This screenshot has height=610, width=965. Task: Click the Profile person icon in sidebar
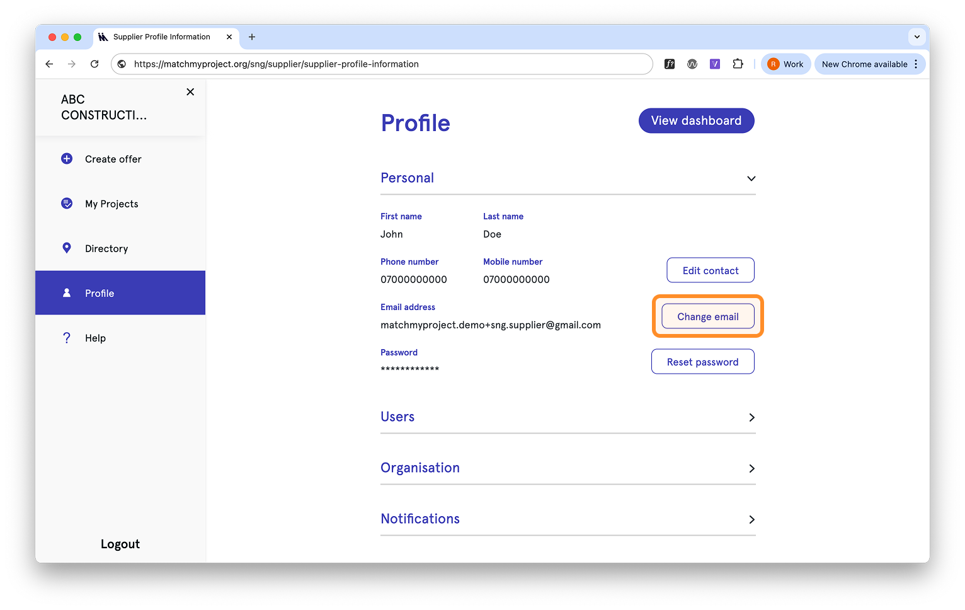[67, 292]
